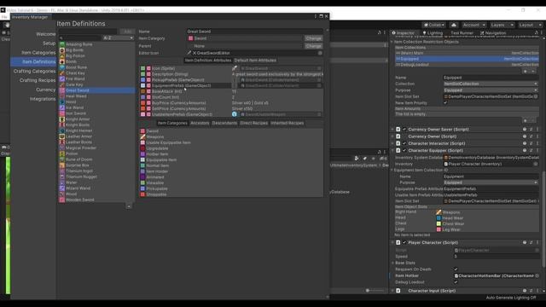Switch to the Descendants tab
The height and width of the screenshot is (307, 546).
[x=224, y=123]
